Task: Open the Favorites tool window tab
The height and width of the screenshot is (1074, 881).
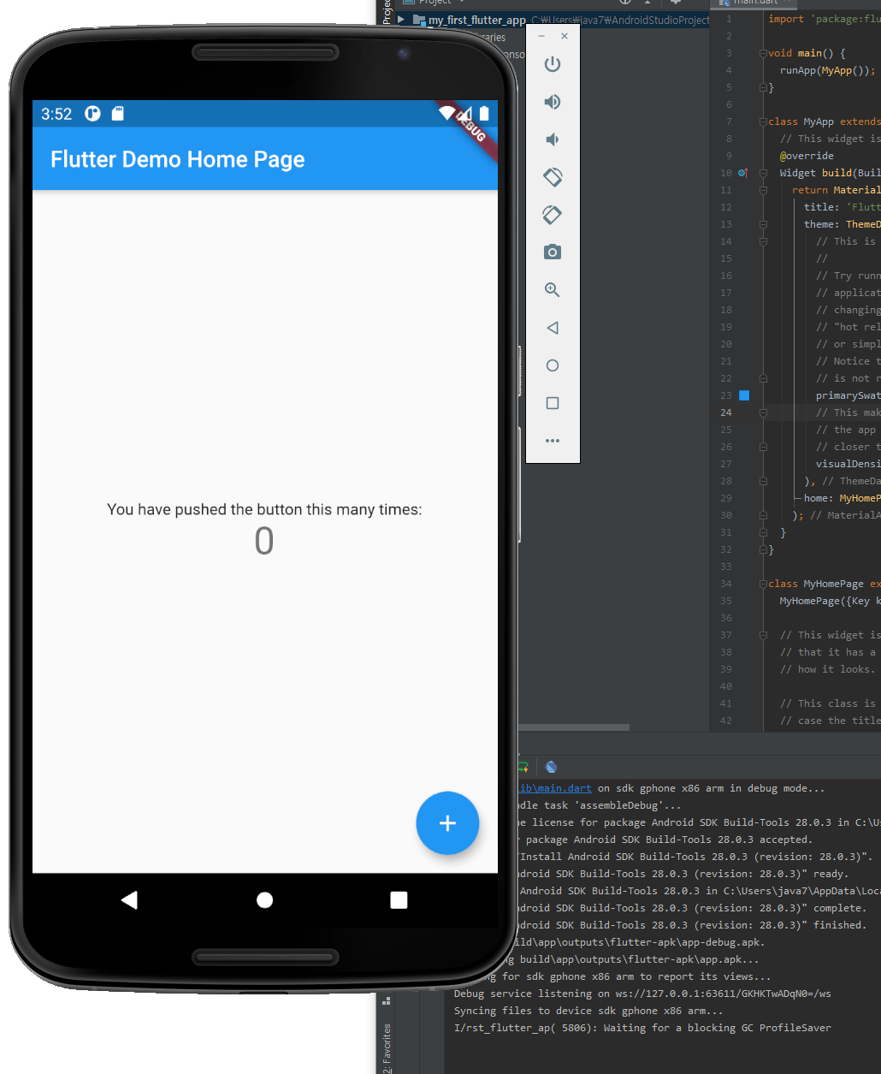Action: coord(387,1048)
